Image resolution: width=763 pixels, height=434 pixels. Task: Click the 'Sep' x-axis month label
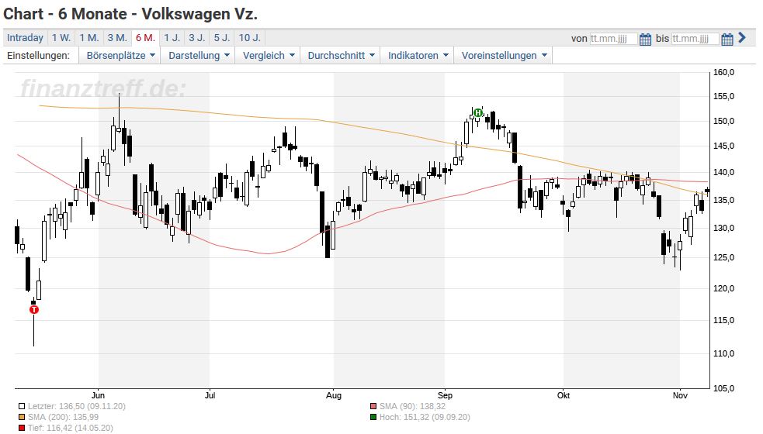pos(445,395)
